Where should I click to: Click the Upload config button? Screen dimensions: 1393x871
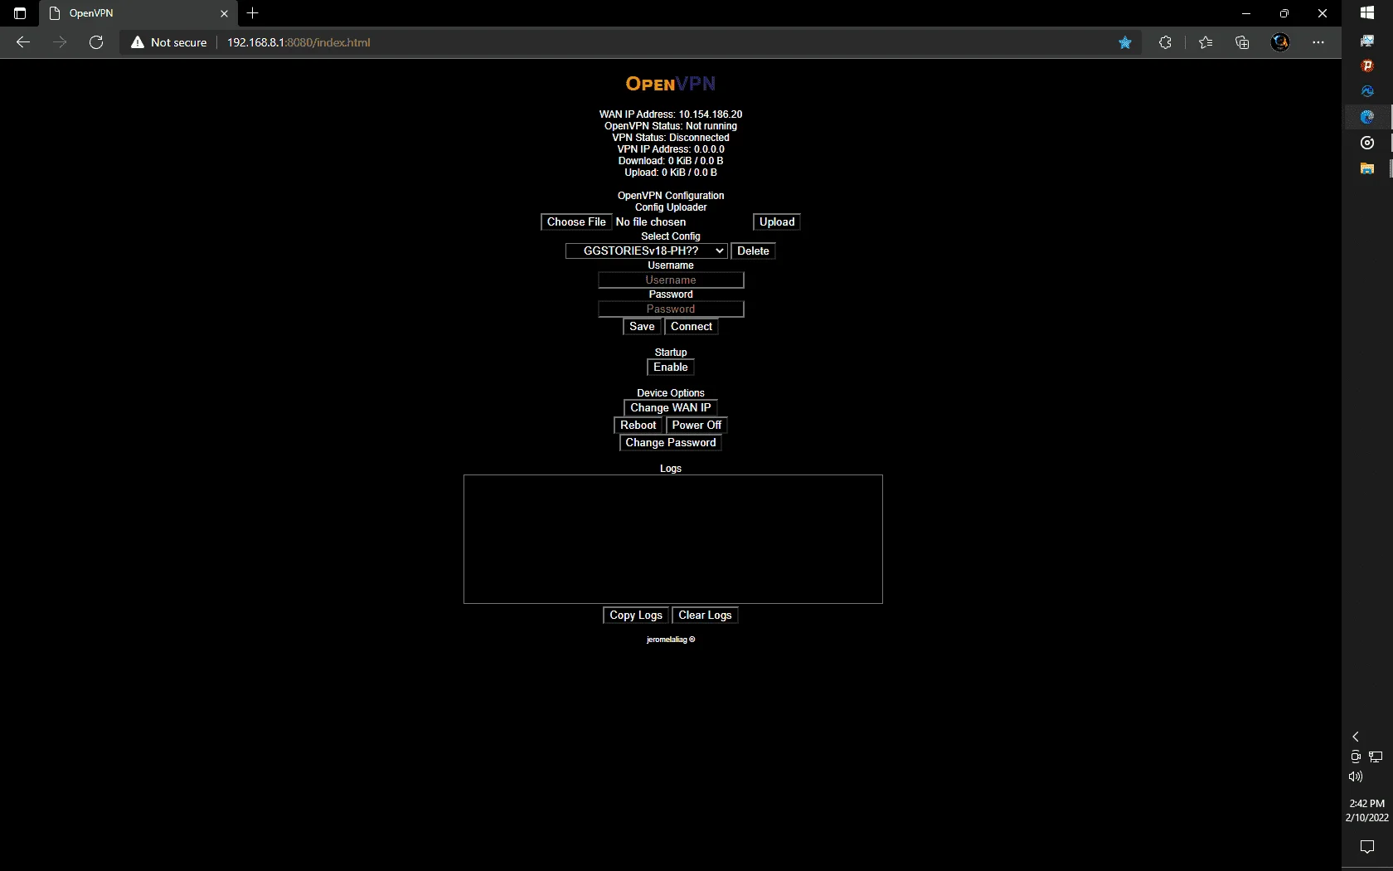click(x=777, y=222)
